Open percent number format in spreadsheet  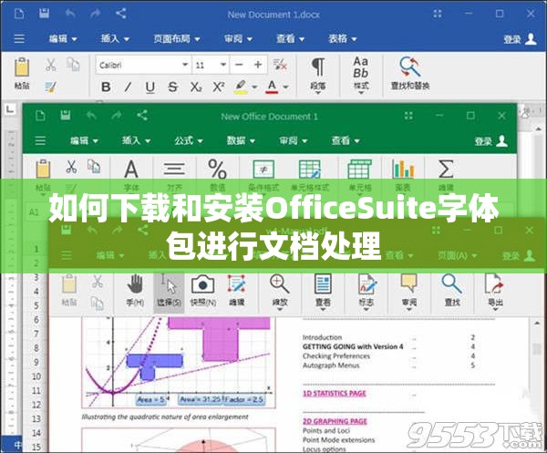point(217,175)
